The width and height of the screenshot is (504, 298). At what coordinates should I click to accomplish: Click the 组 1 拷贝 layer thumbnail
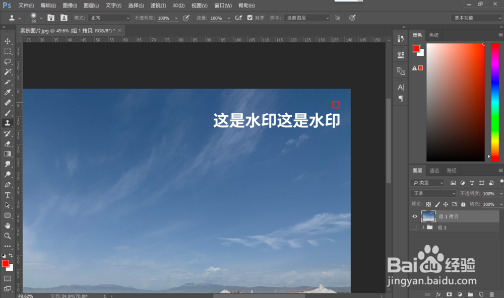coord(428,216)
